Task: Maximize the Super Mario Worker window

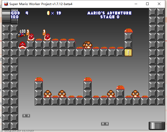Action: point(147,4)
